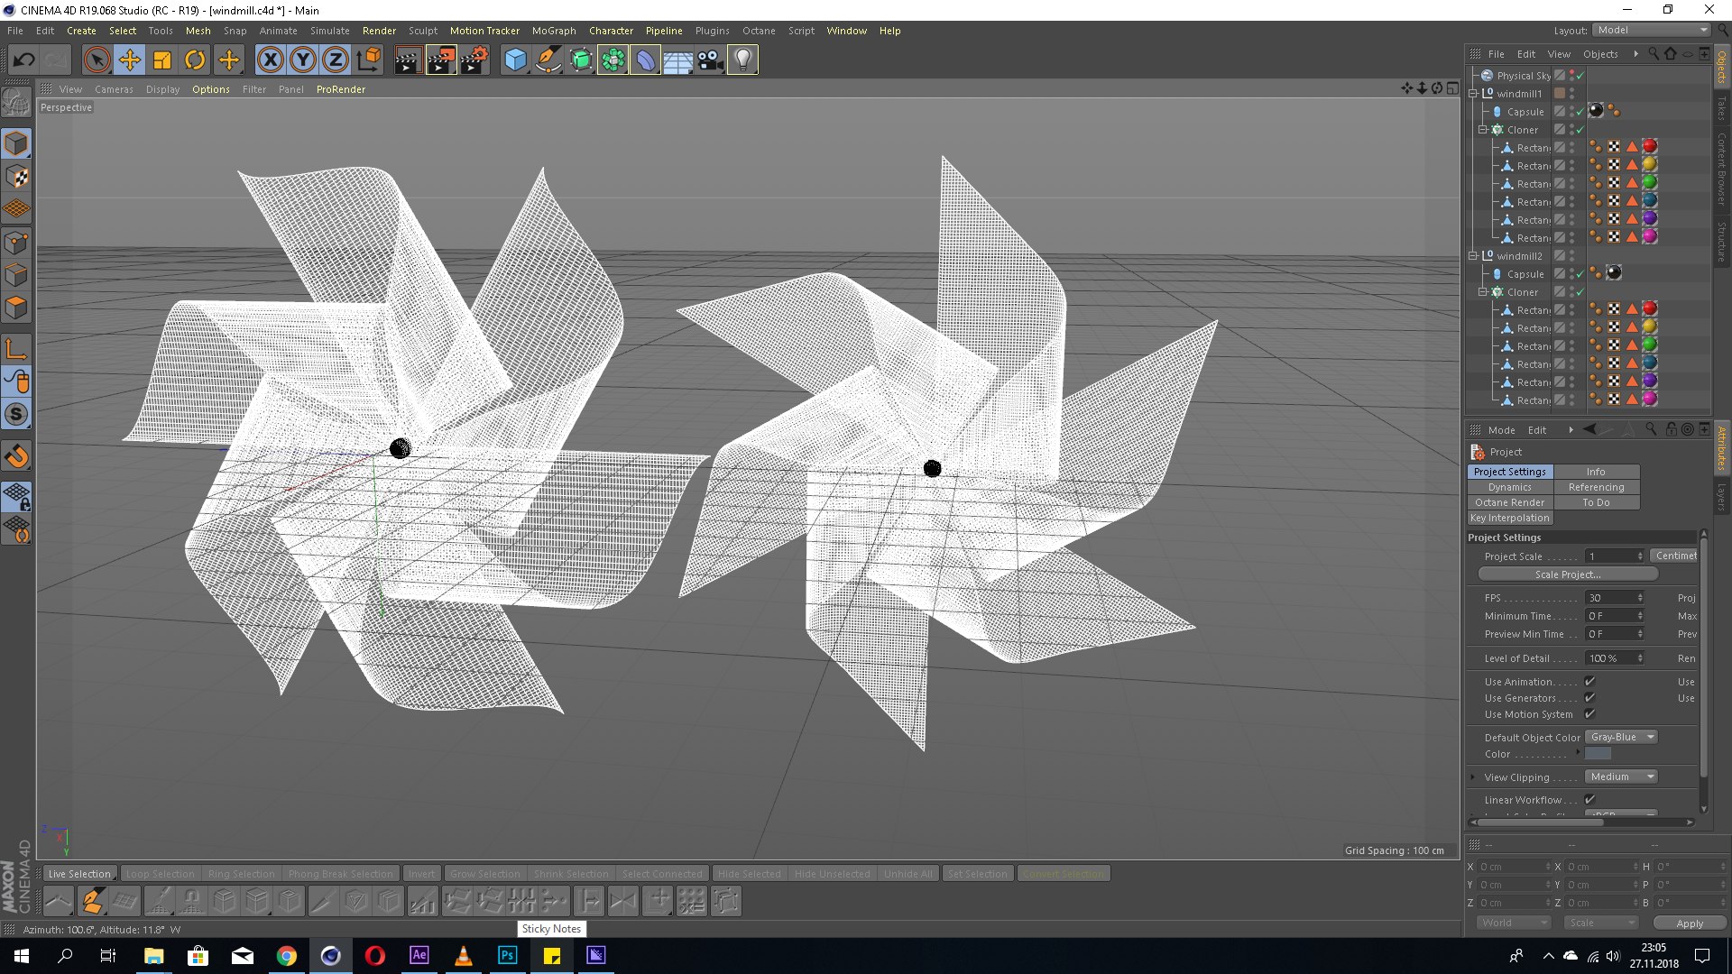Switch to the Dynamics tab
The width and height of the screenshot is (1732, 974).
pyautogui.click(x=1510, y=488)
